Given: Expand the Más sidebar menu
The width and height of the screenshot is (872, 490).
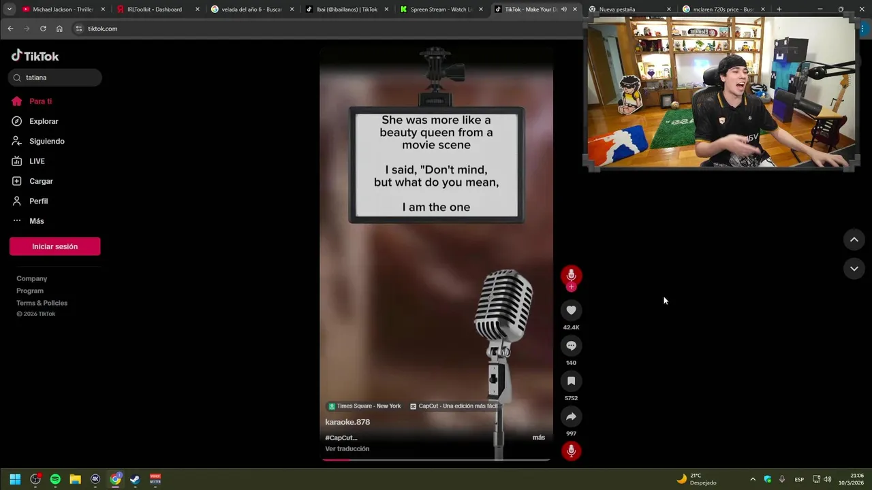Looking at the screenshot, I should tap(28, 221).
